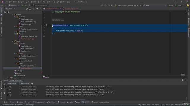This screenshot has width=190, height=106.
Task: Click the Run button
Action: pyautogui.click(x=171, y=5)
